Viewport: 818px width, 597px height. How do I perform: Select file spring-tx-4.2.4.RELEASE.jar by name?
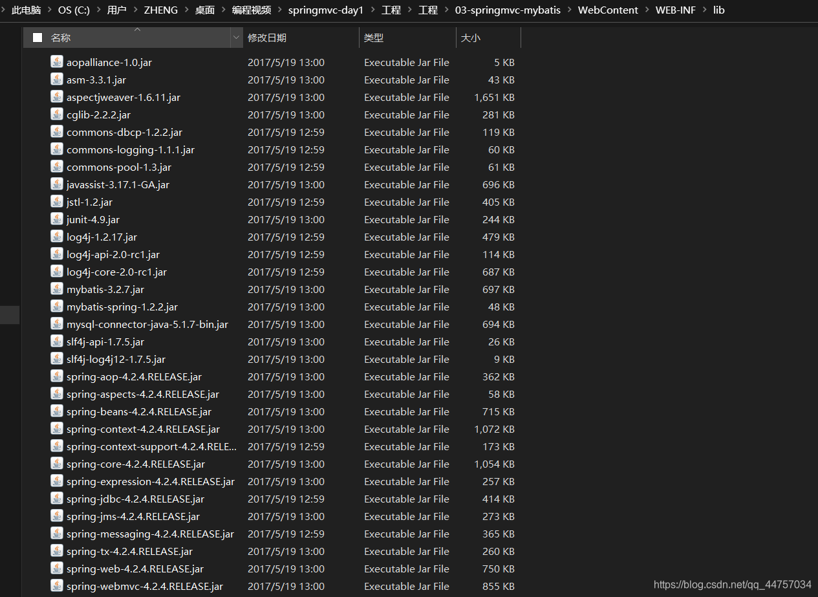(129, 551)
